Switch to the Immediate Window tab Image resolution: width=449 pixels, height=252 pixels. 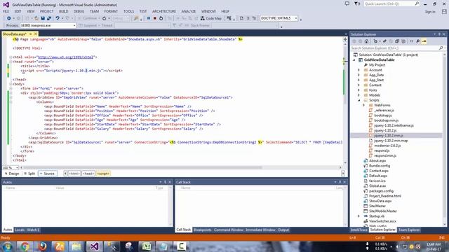point(260,230)
